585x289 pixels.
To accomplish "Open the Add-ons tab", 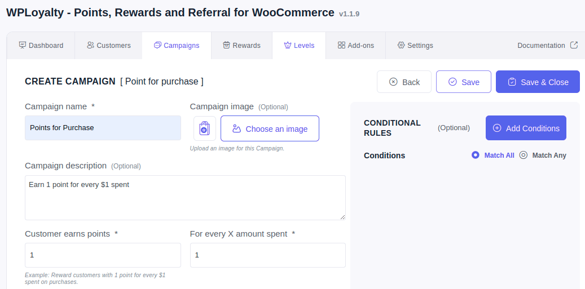I will (355, 46).
